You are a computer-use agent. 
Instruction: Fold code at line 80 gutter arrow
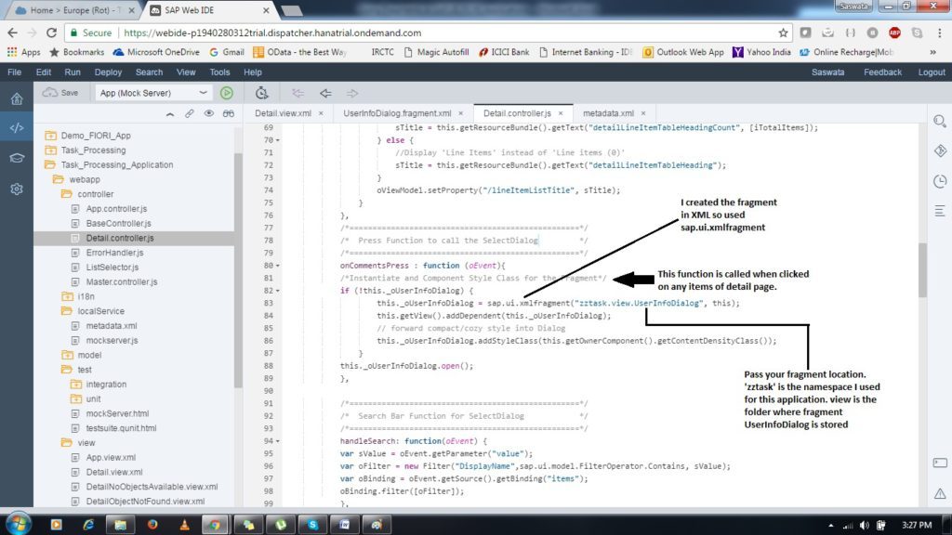coord(278,266)
